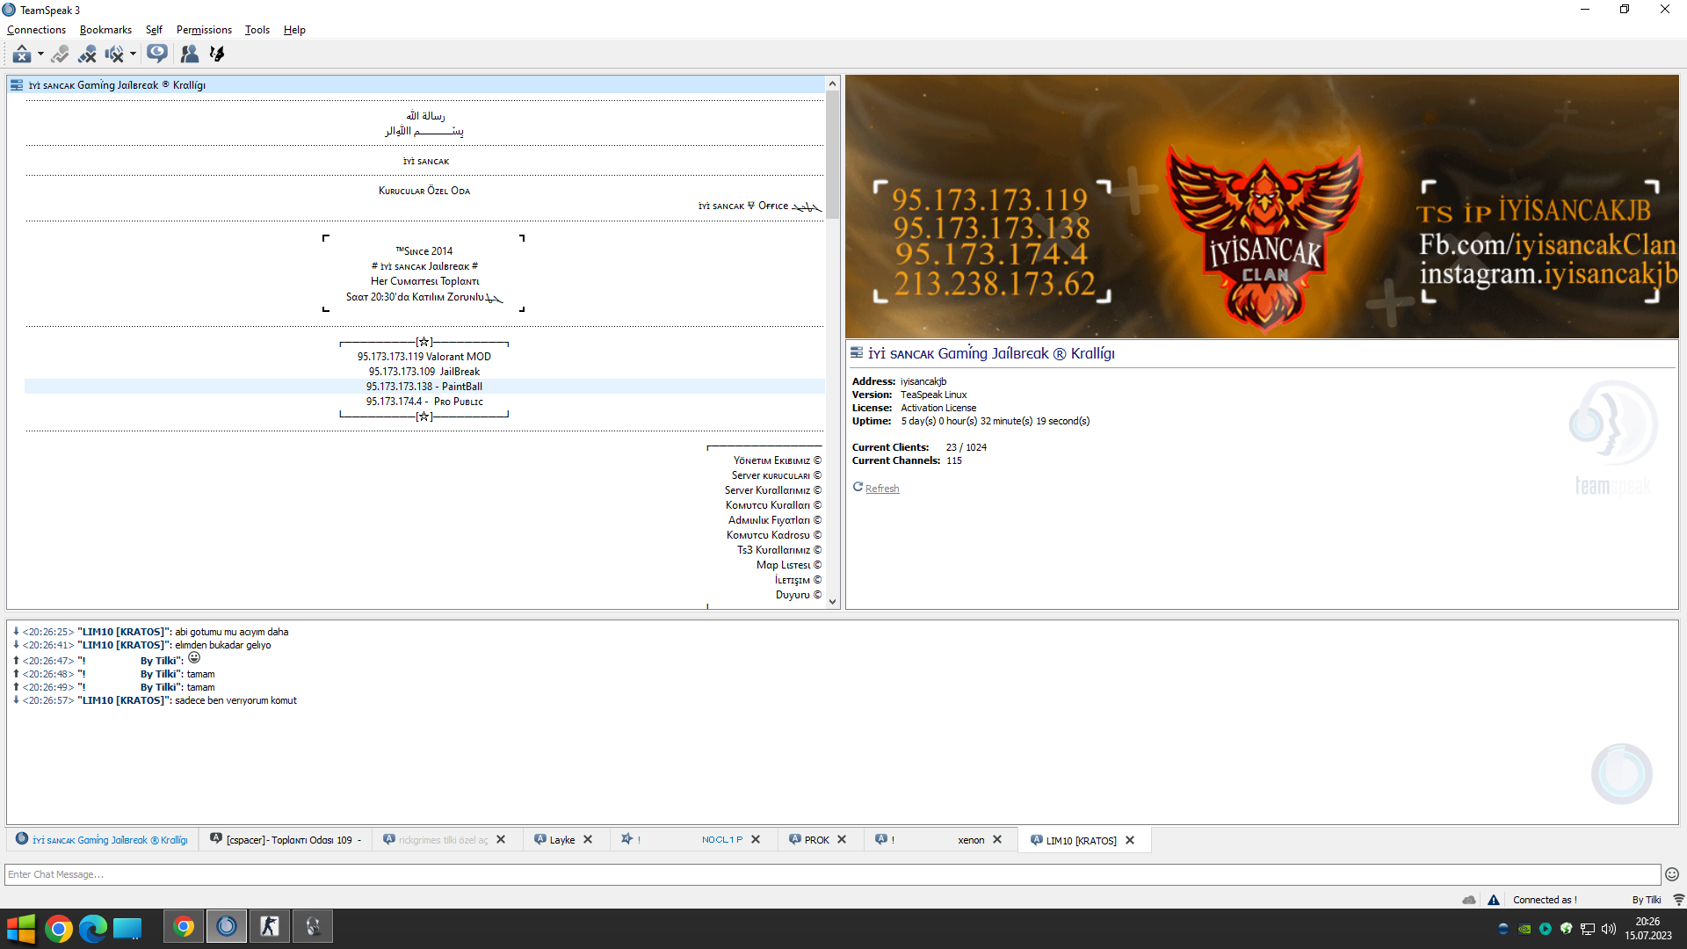Click the channel tree vertical scrollbar thumb
1687x949 pixels.
point(832,154)
